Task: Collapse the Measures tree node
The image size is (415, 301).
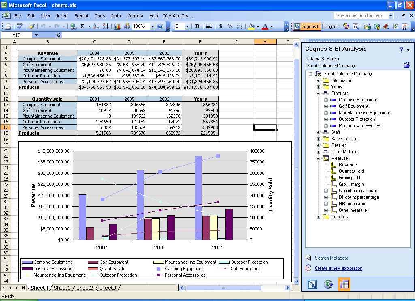Action: (319, 158)
